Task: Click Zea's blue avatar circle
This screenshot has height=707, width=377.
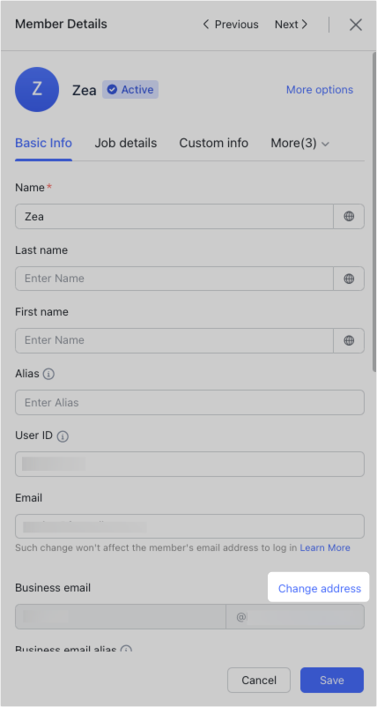Action: tap(37, 89)
